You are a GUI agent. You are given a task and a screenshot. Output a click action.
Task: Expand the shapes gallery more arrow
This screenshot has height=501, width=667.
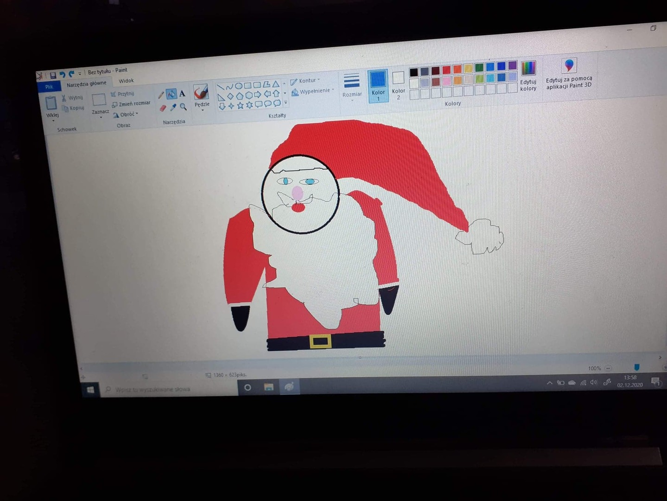tap(285, 103)
